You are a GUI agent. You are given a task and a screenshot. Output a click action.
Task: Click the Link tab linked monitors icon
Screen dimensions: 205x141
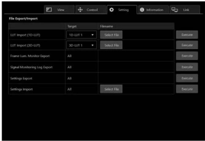pyautogui.click(x=175, y=10)
